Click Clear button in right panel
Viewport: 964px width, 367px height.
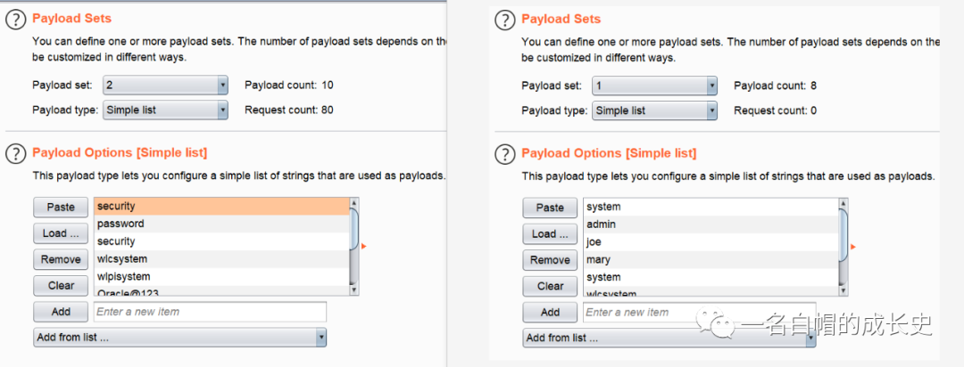pyautogui.click(x=550, y=286)
